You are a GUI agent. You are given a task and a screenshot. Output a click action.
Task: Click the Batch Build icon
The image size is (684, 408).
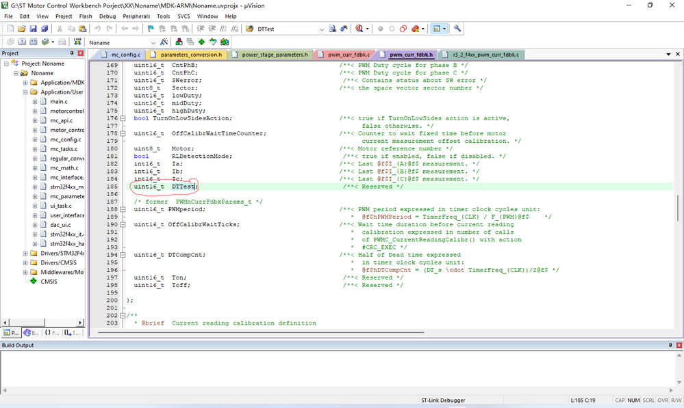click(45, 42)
